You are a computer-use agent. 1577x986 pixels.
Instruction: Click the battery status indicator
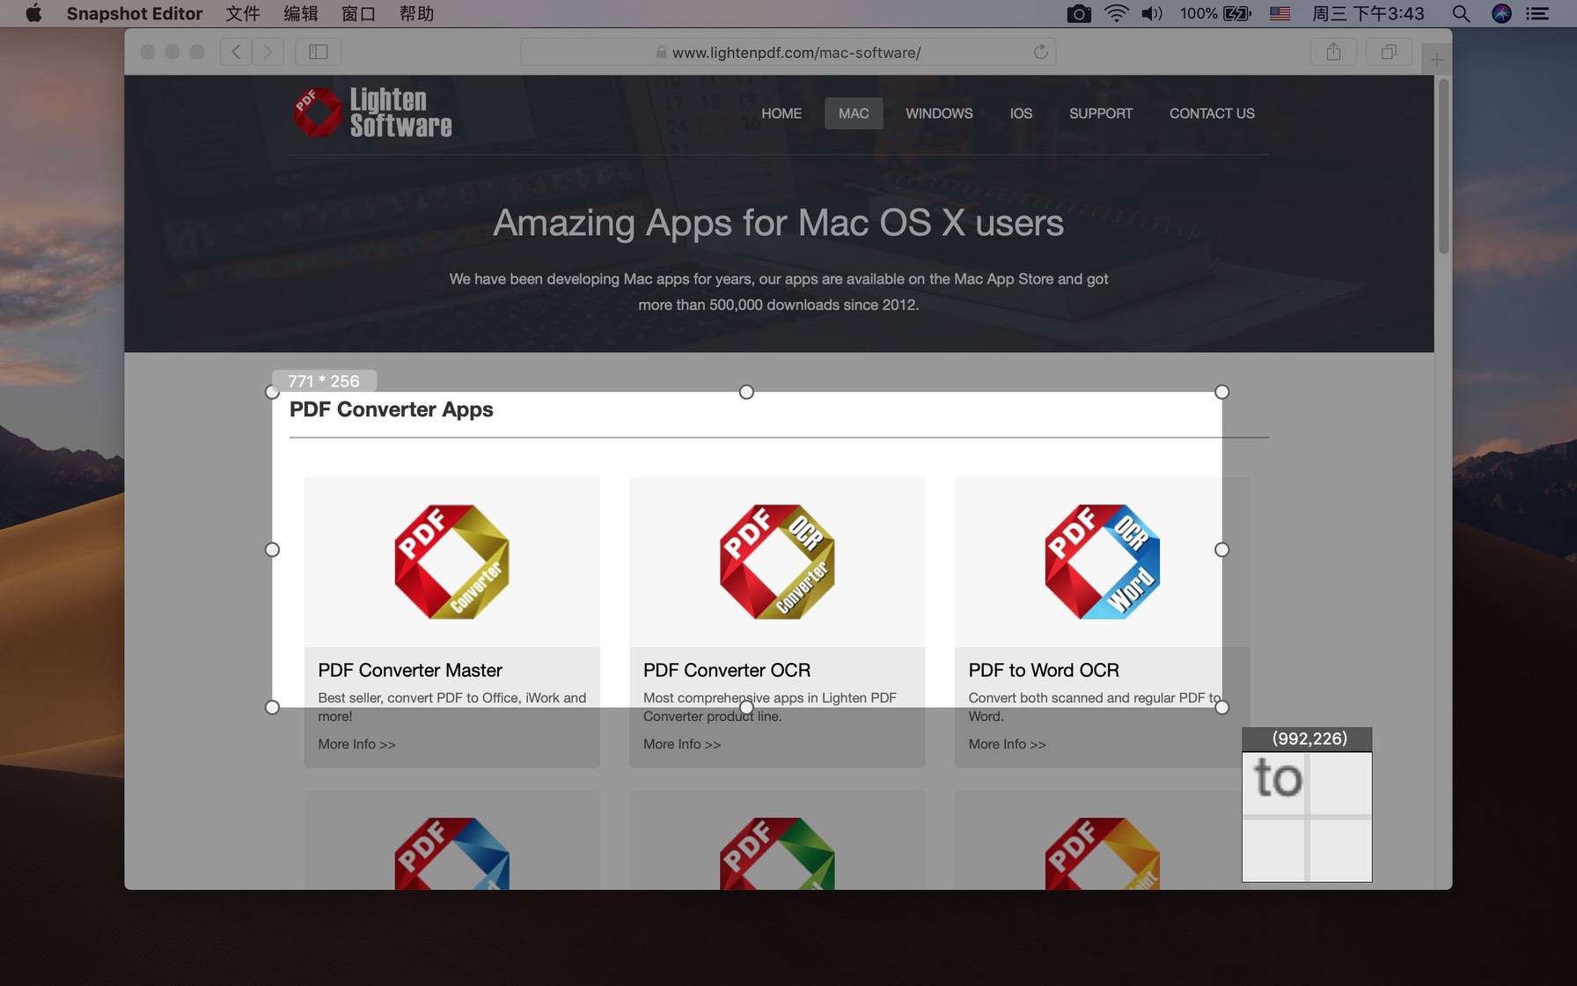1215,13
